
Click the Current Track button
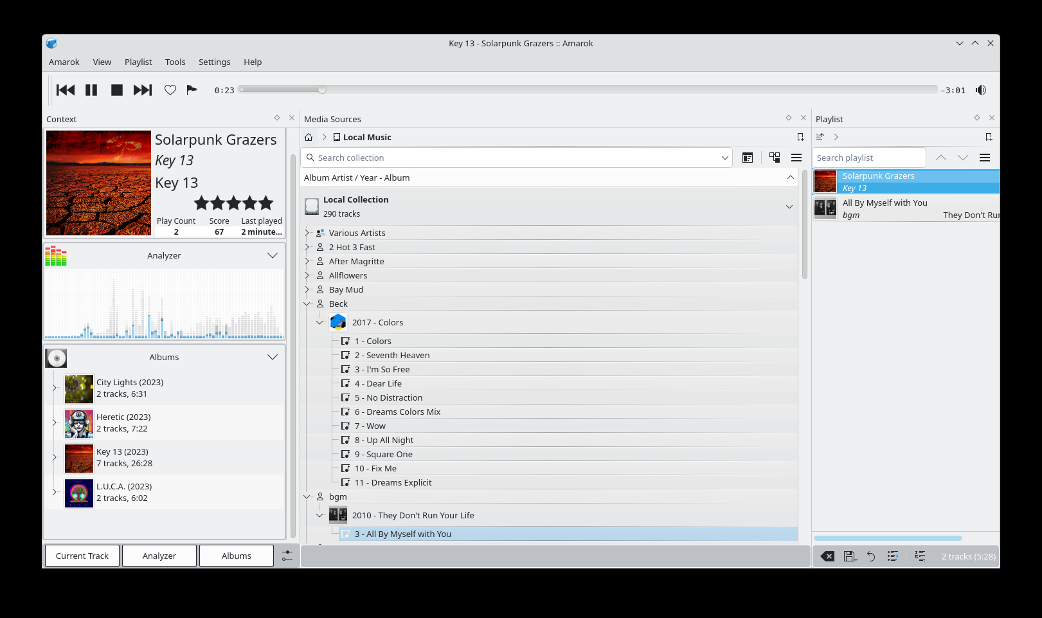pyautogui.click(x=82, y=556)
